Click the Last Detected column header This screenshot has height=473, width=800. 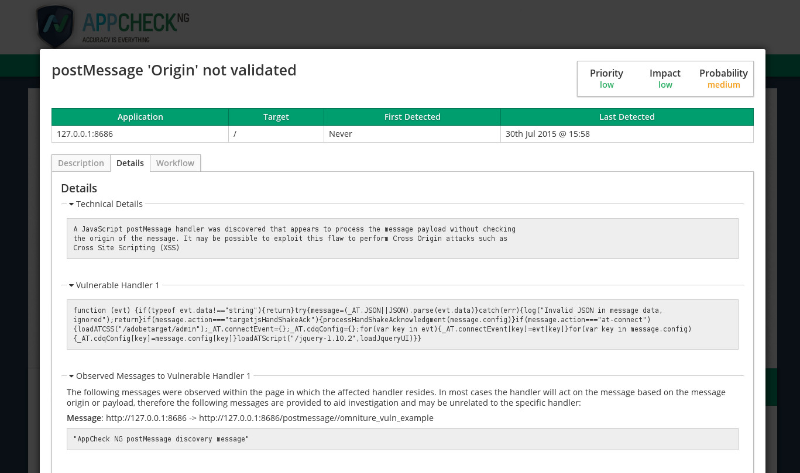point(627,117)
